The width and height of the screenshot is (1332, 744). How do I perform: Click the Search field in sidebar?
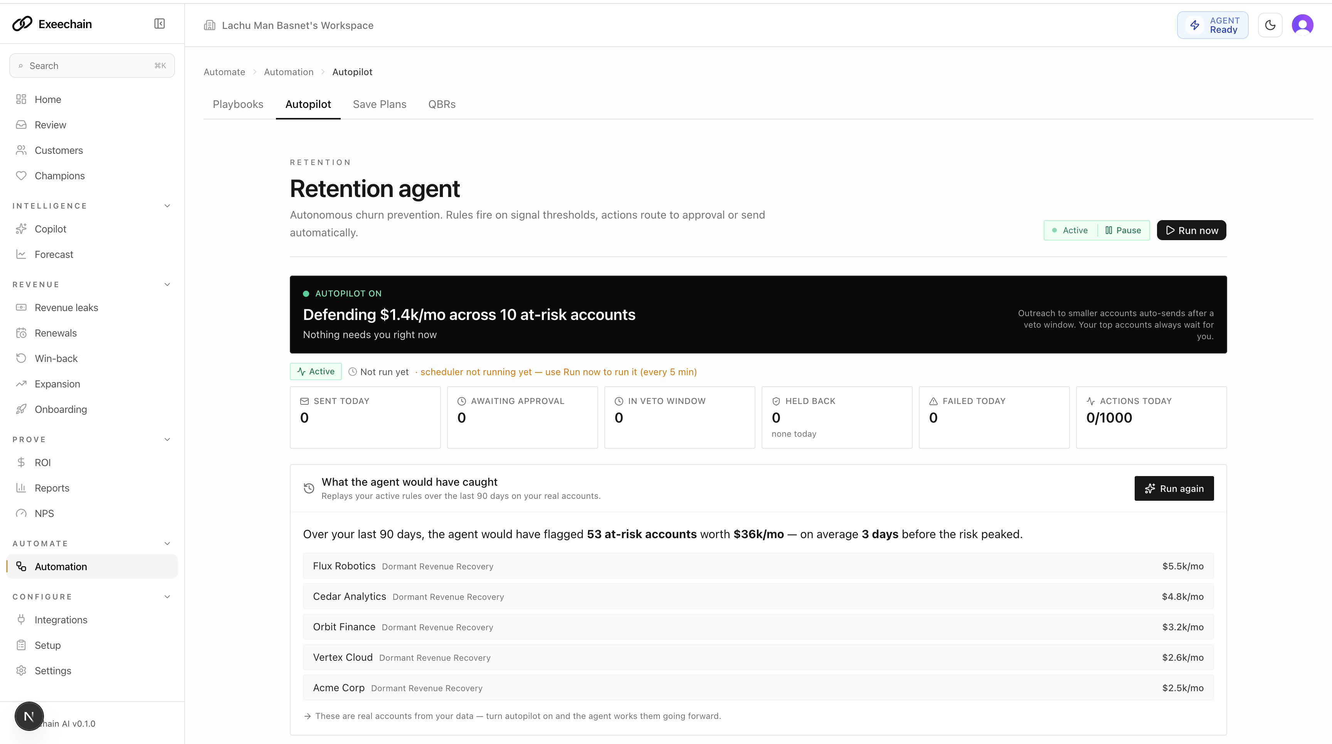[92, 66]
